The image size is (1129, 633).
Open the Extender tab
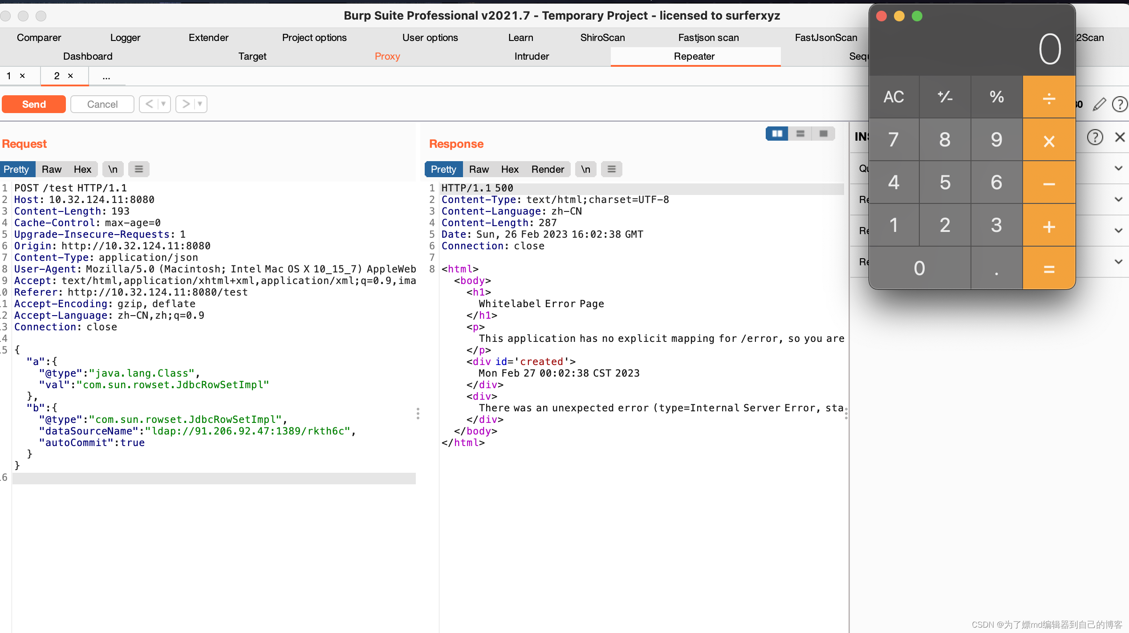tap(208, 37)
